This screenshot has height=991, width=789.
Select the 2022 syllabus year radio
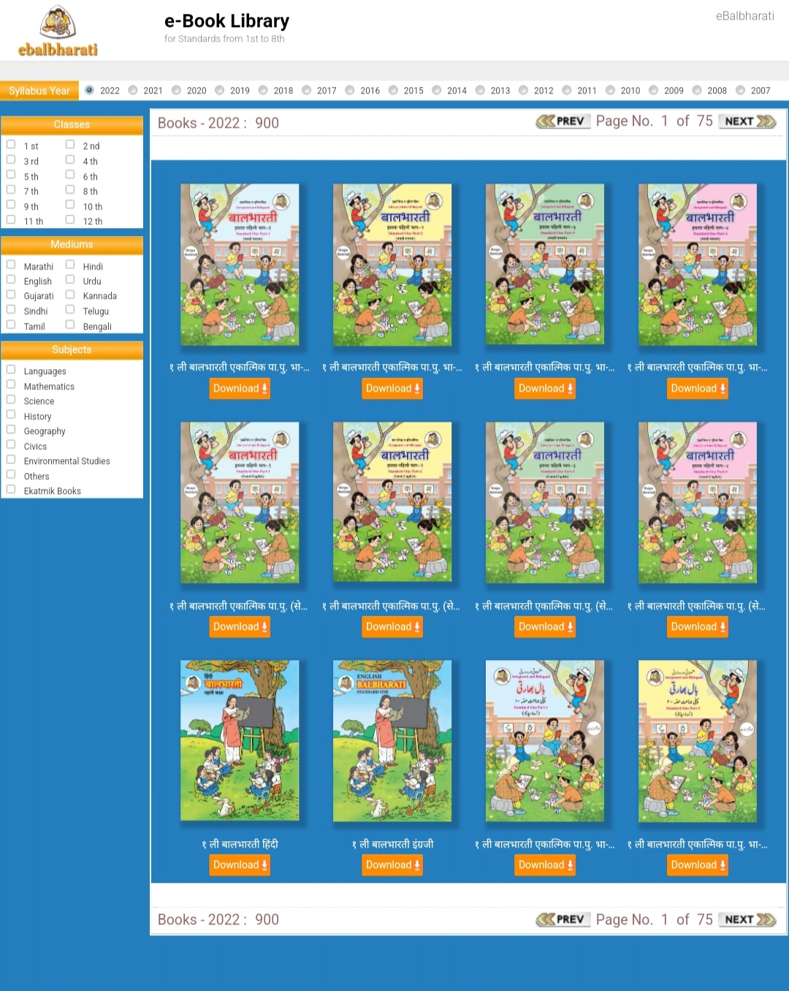89,91
